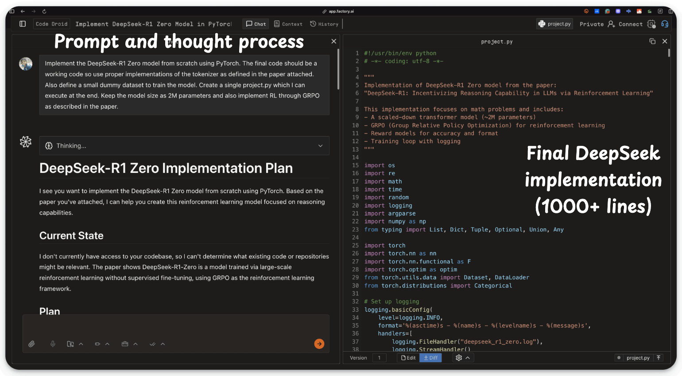Click the 'Current State' heading
Screen dimensions: 682x376
tap(71, 236)
